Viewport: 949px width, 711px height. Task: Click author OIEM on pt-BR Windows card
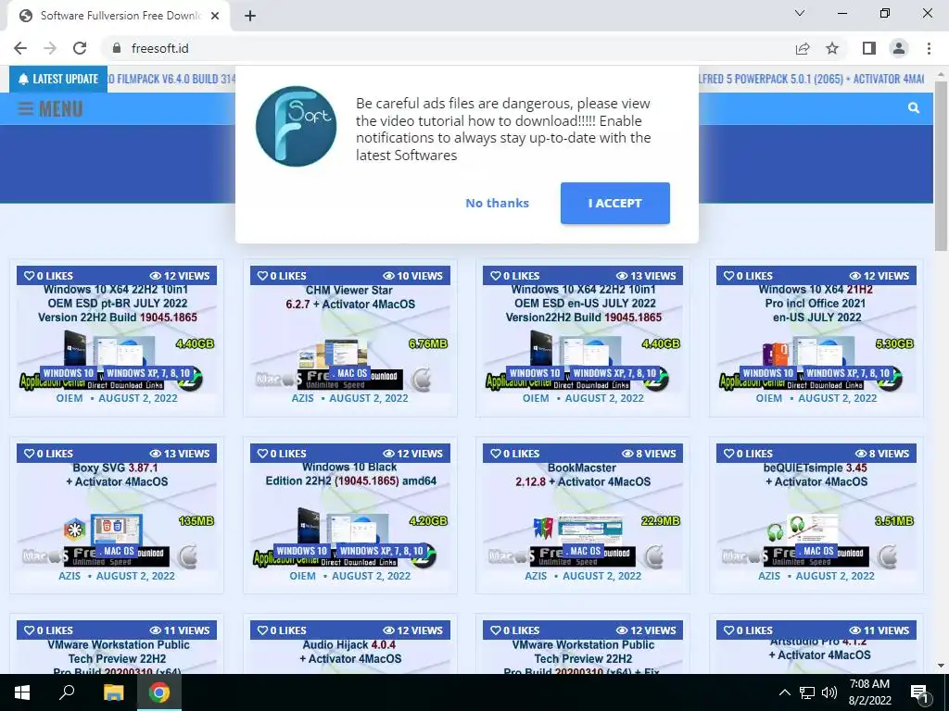click(70, 398)
